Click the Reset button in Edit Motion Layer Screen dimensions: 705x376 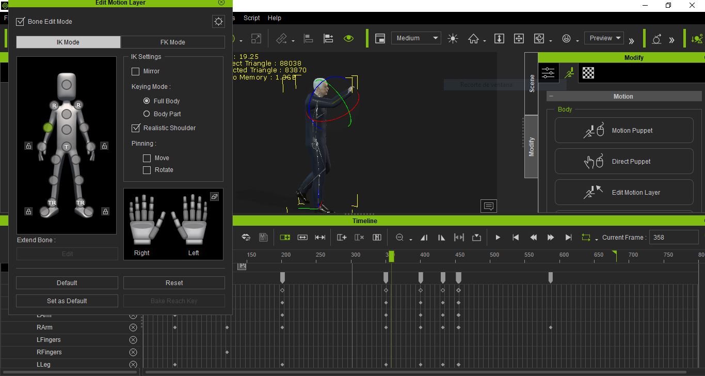click(174, 283)
